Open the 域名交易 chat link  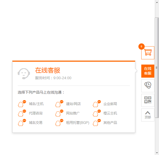click(x=36, y=123)
